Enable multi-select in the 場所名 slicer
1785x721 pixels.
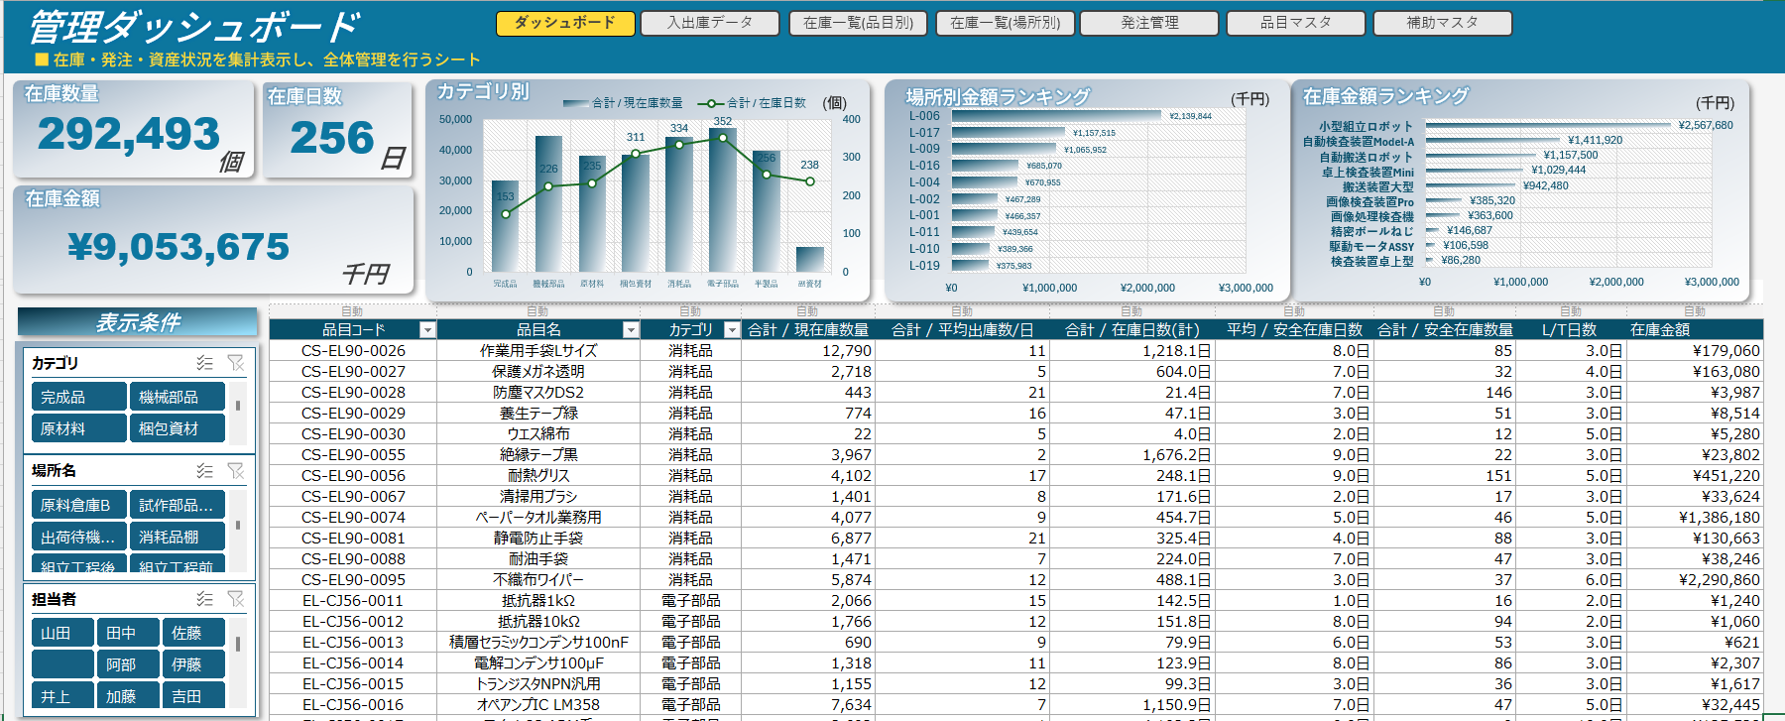pyautogui.click(x=204, y=470)
